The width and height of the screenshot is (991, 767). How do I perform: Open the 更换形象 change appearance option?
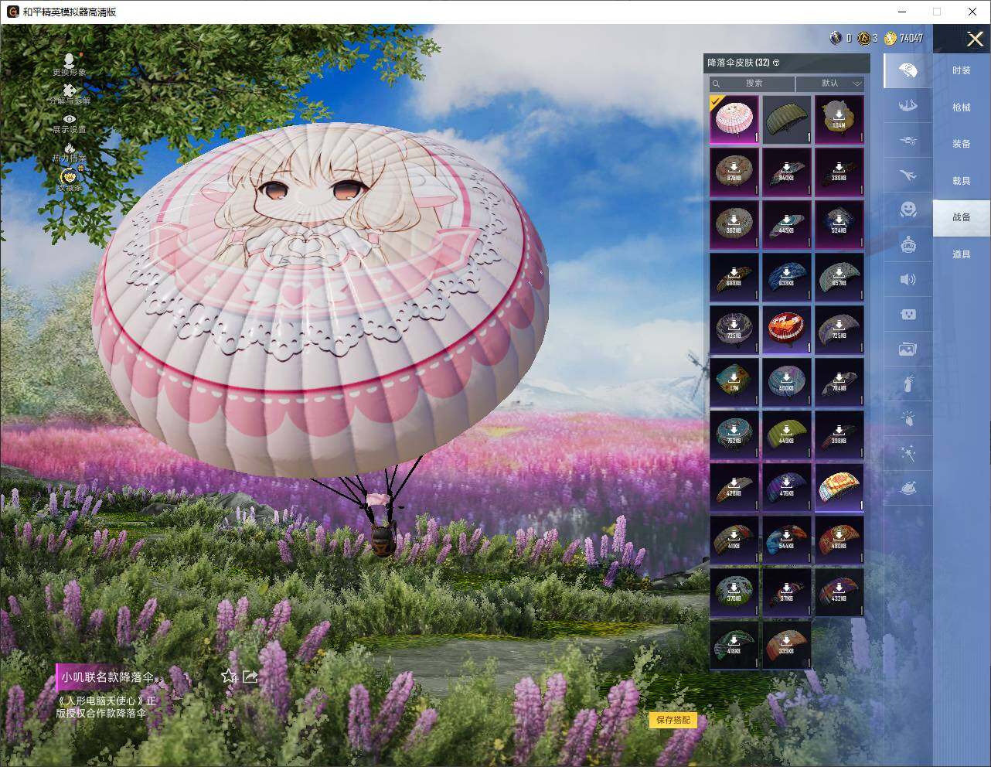pyautogui.click(x=69, y=64)
